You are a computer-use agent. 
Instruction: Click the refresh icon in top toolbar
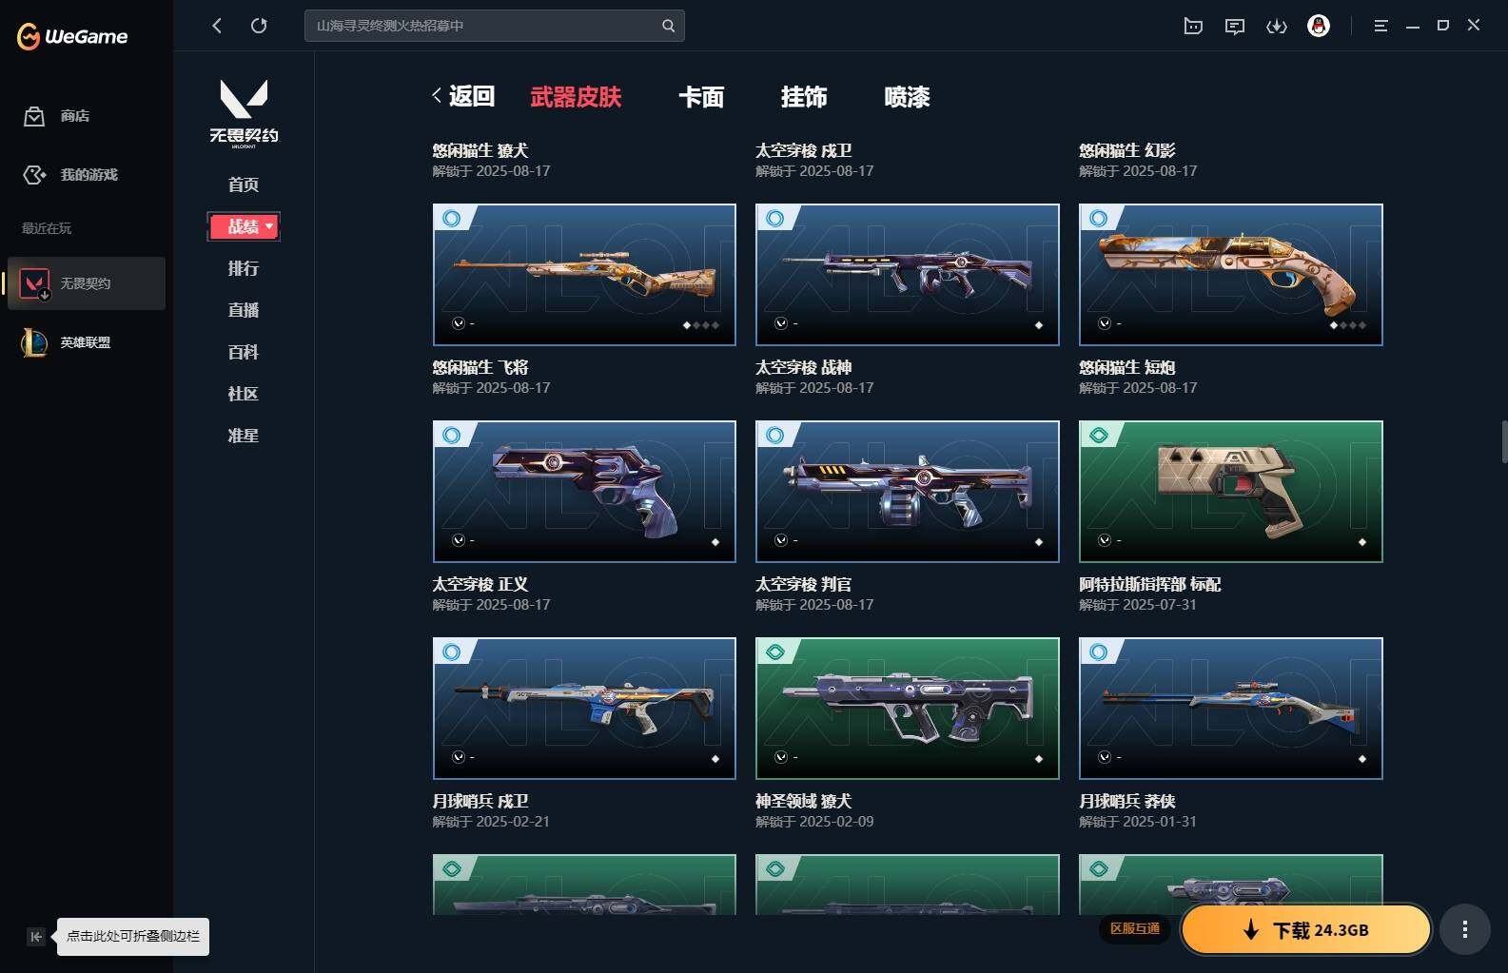tap(259, 26)
